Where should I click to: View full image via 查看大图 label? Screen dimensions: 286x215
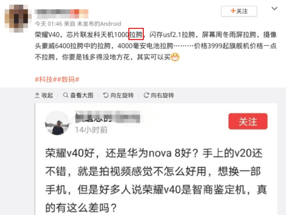coord(82,95)
